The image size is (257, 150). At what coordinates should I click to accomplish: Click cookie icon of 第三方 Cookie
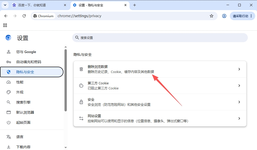81,86
